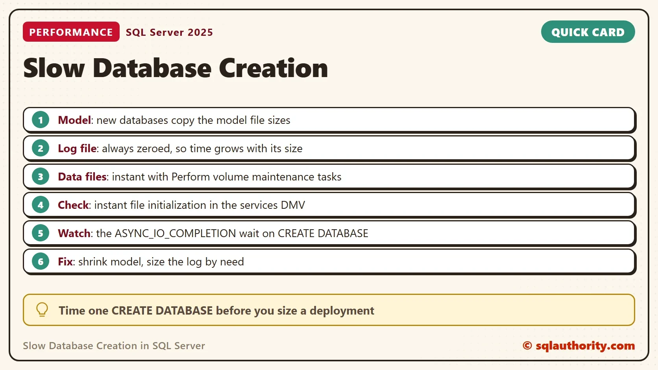
Task: Select the 'Fix: shrink model' row
Action: 329,261
